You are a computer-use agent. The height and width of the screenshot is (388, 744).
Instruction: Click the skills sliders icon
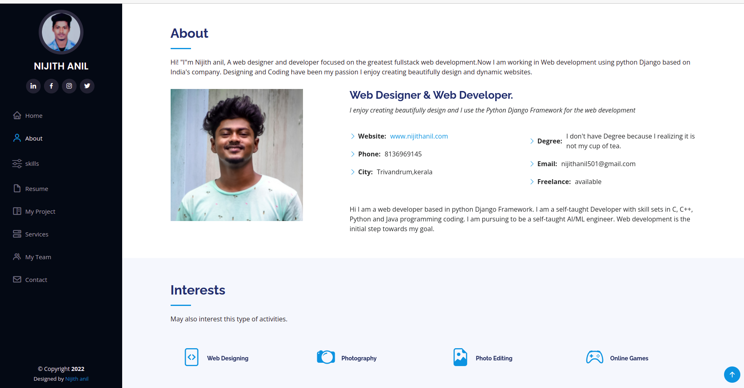(17, 163)
